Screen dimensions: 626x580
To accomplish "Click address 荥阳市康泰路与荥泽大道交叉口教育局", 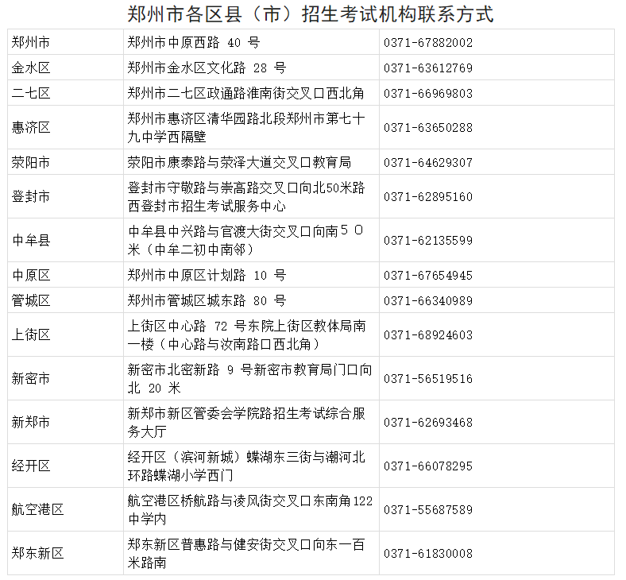I will tap(239, 162).
